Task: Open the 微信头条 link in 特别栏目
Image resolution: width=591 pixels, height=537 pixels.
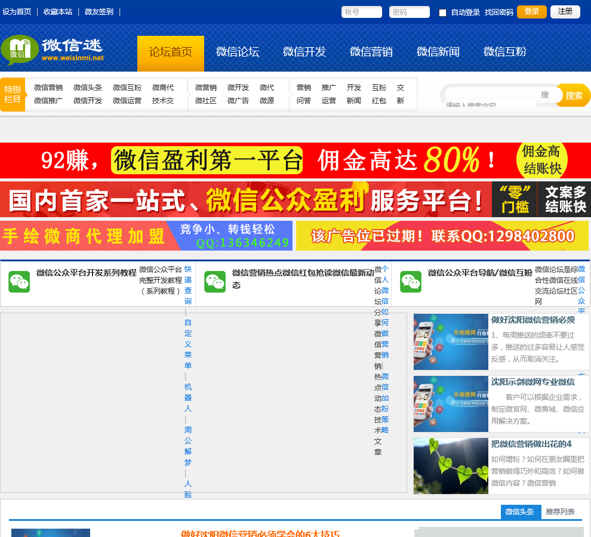Action: point(87,88)
